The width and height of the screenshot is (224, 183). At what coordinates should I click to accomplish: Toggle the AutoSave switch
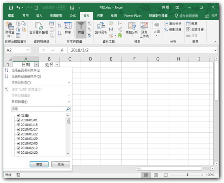61,8
